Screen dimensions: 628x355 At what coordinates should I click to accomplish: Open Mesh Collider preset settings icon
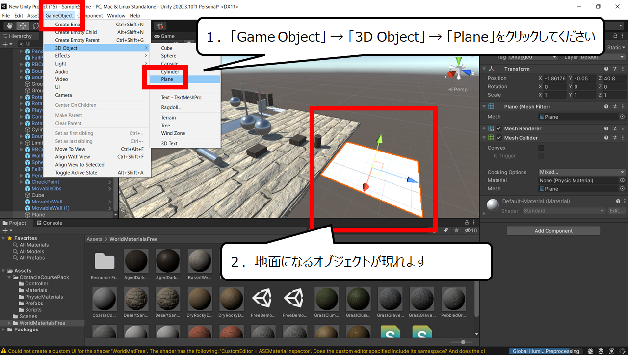pos(615,138)
